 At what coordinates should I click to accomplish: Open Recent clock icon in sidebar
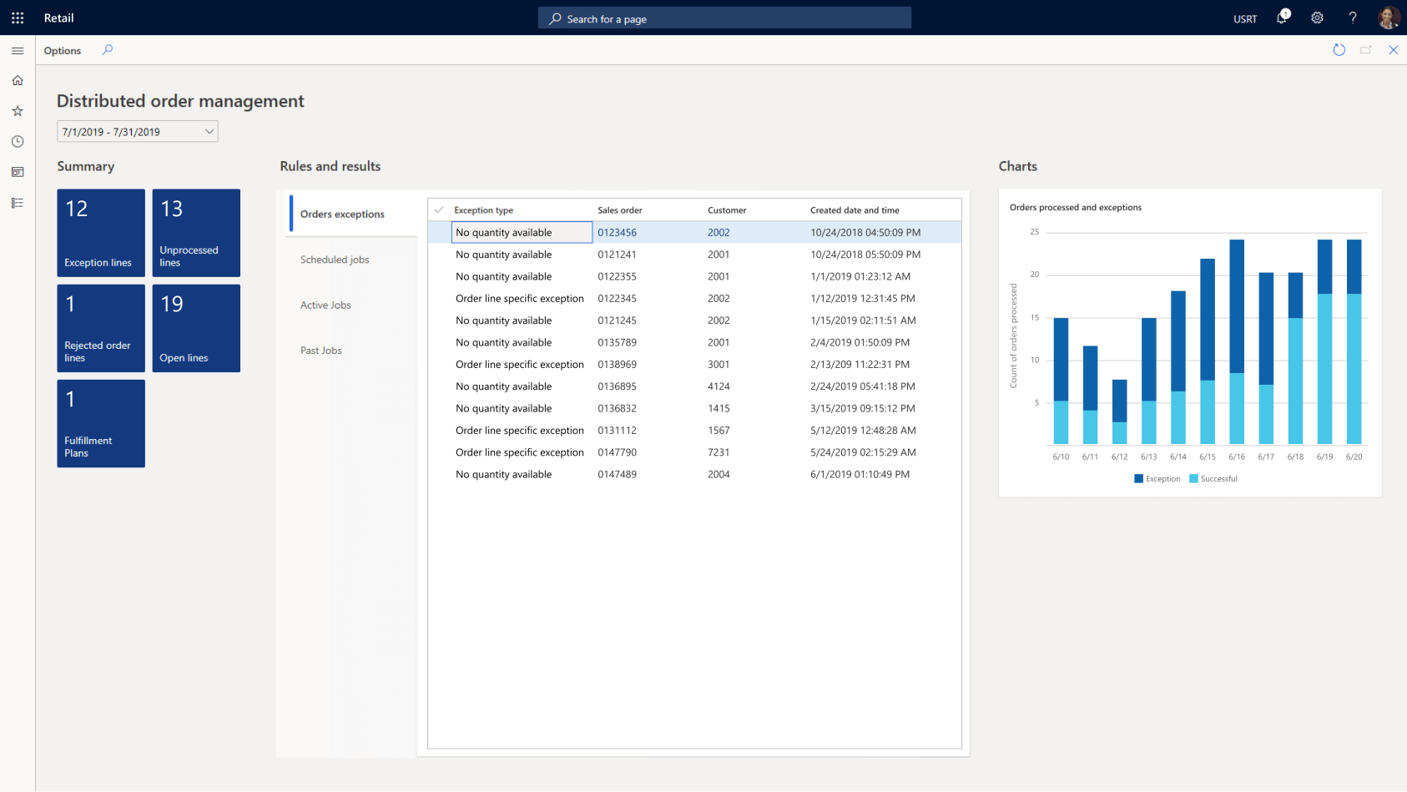point(18,142)
